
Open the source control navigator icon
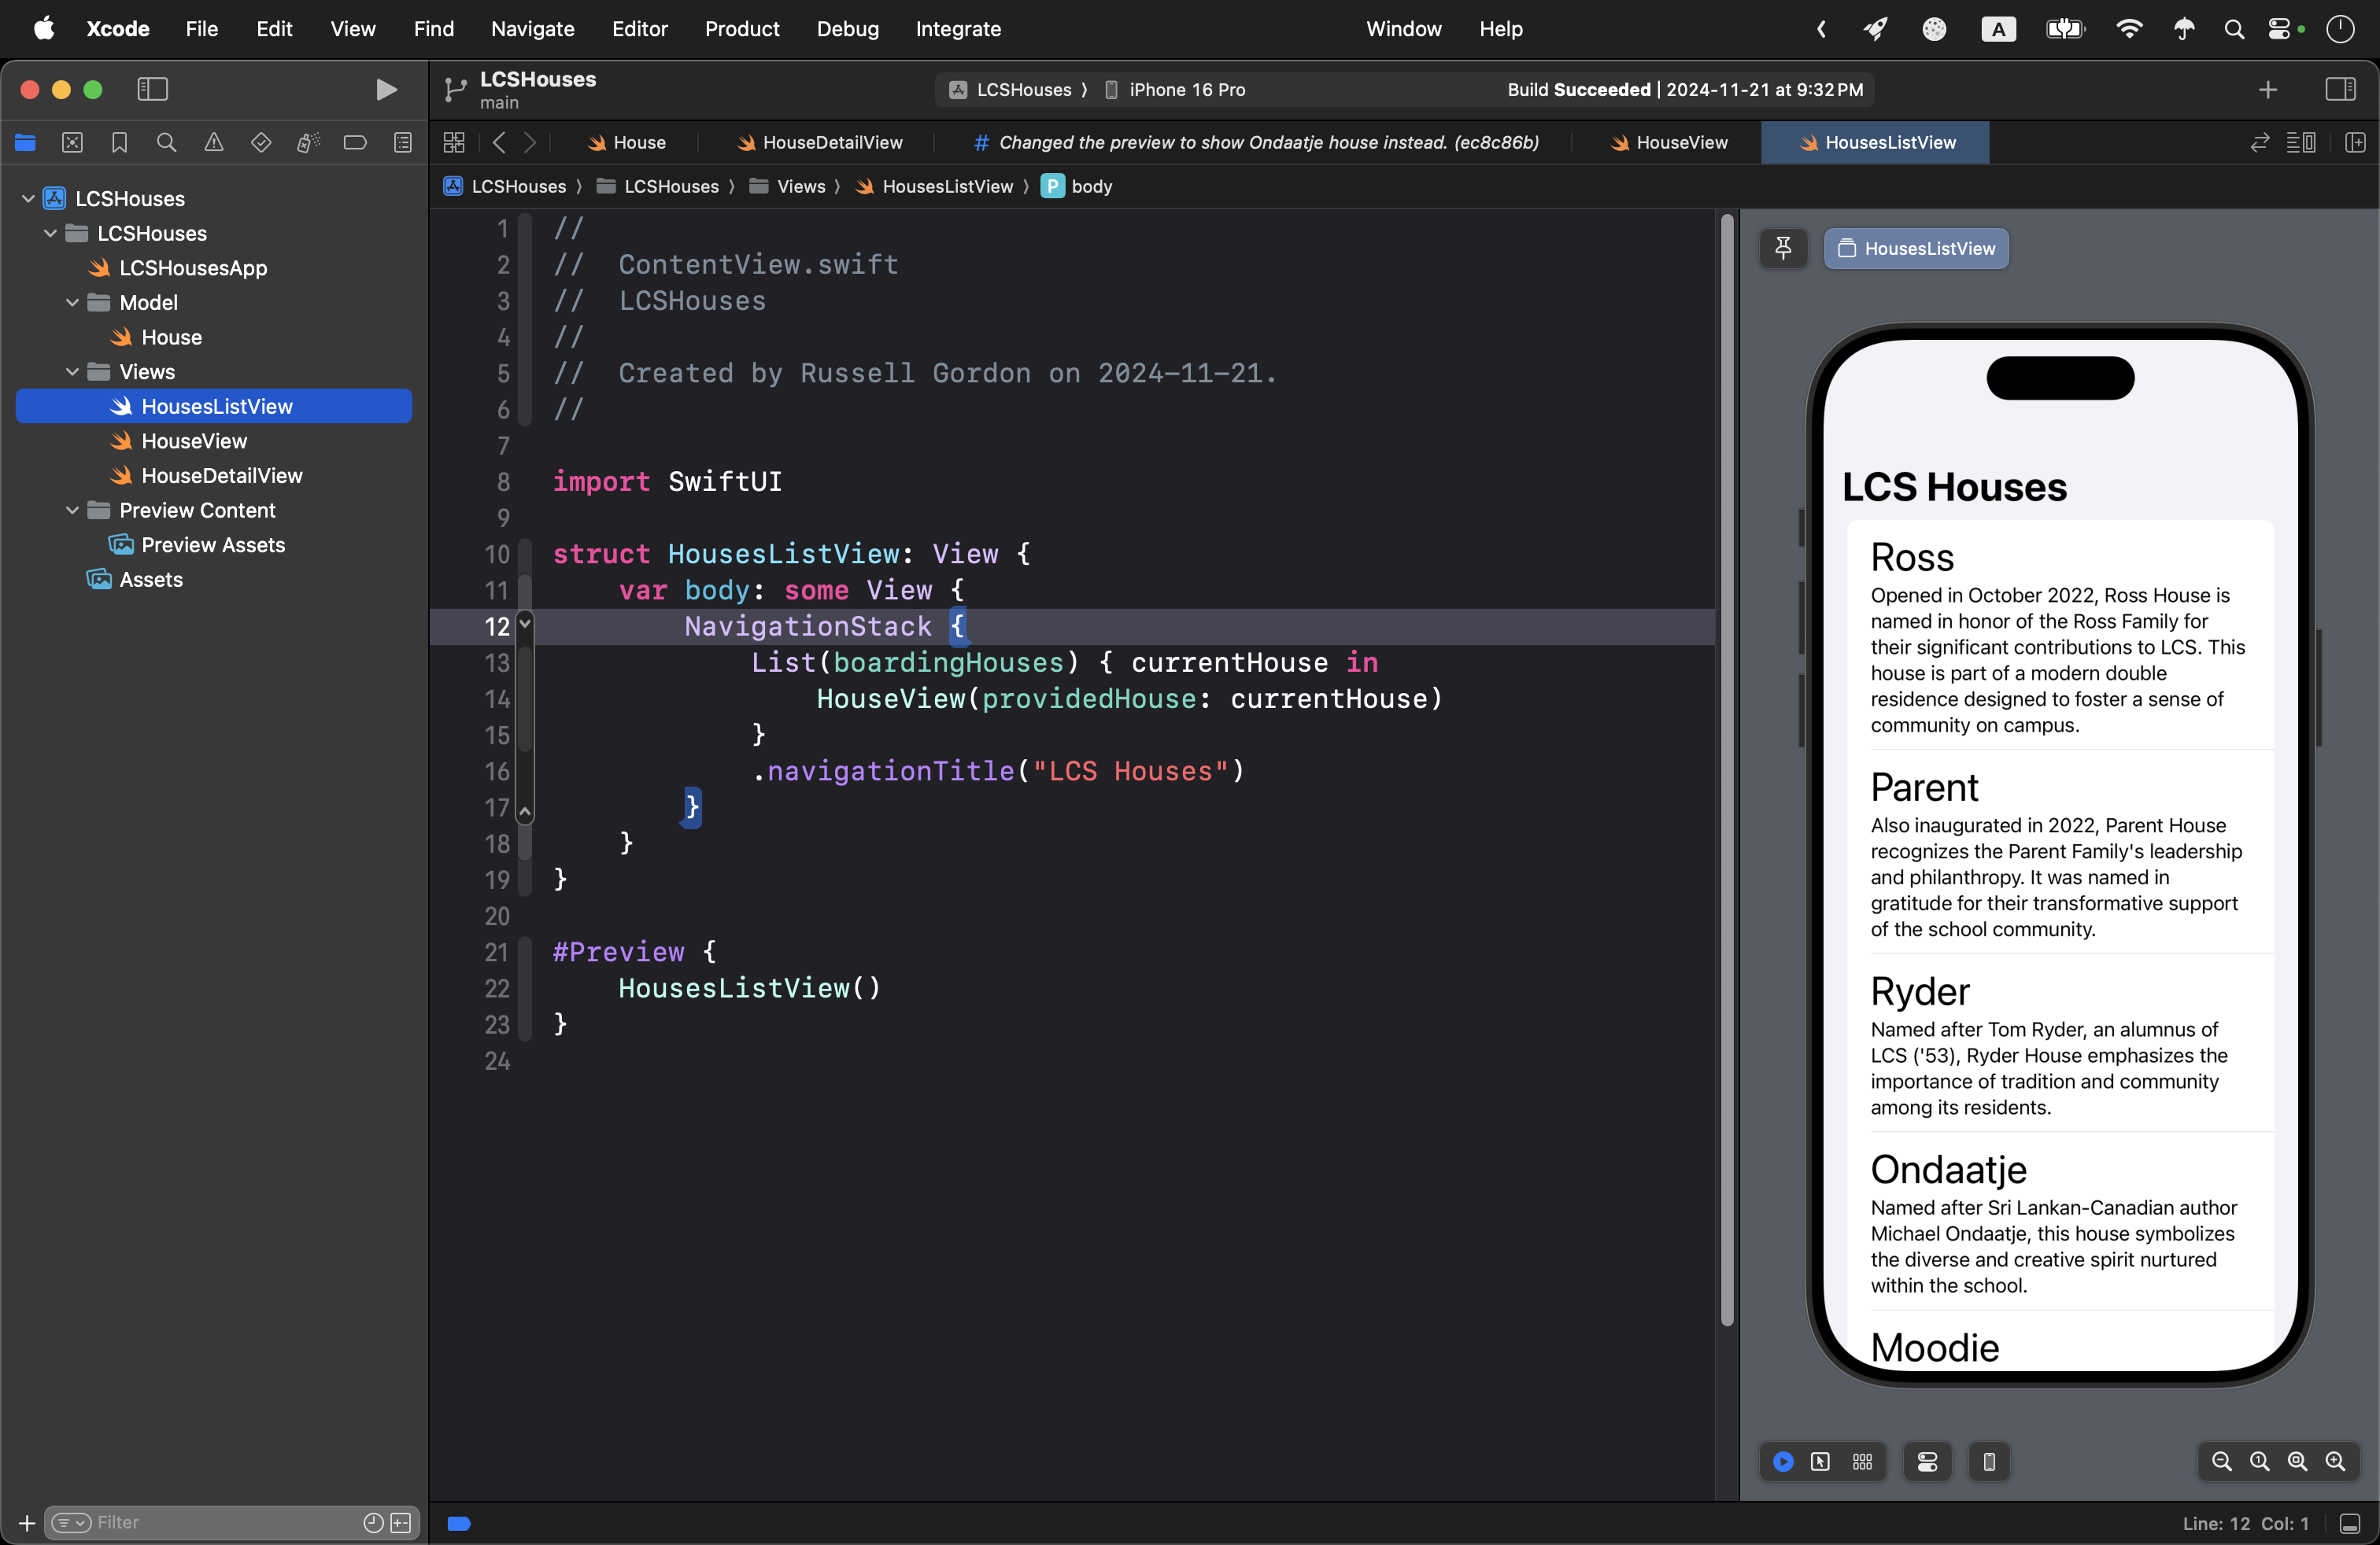pyautogui.click(x=72, y=143)
